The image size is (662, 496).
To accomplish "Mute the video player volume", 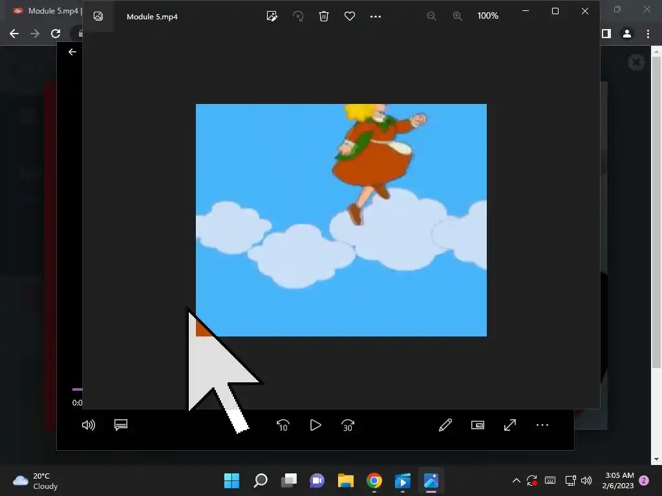I will [x=88, y=425].
